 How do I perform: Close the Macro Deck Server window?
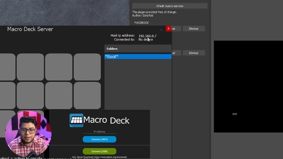coord(168,29)
